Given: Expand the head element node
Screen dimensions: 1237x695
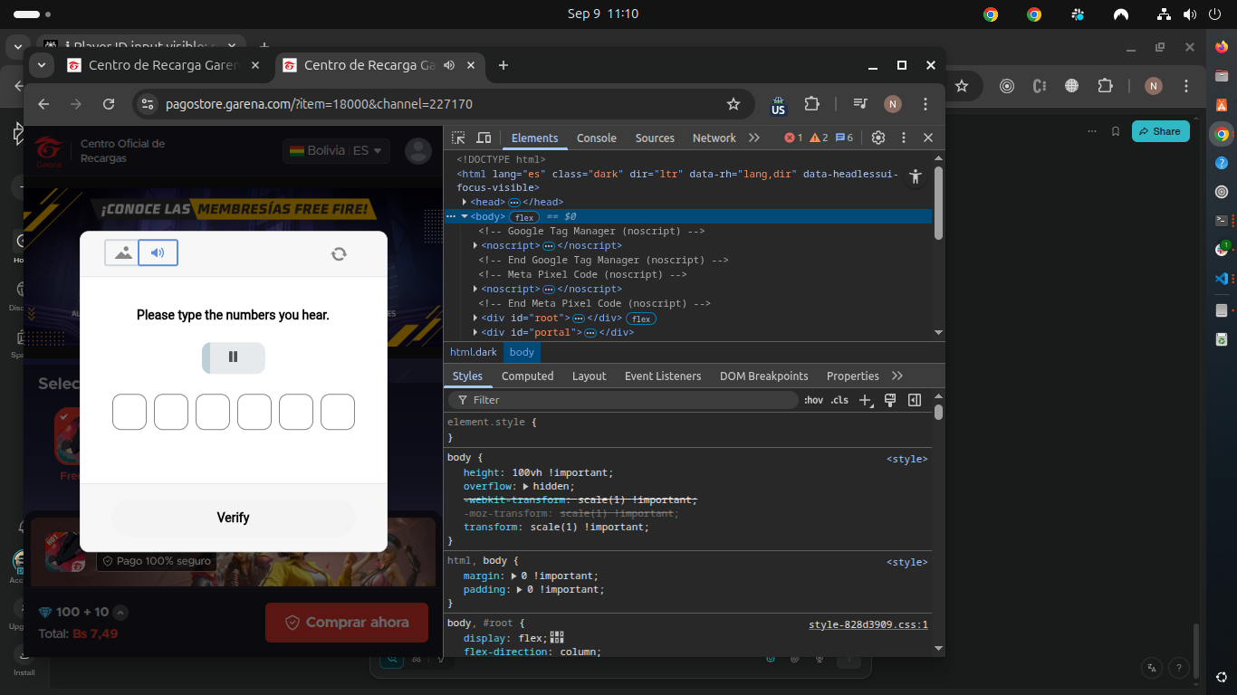Looking at the screenshot, I should pos(465,202).
